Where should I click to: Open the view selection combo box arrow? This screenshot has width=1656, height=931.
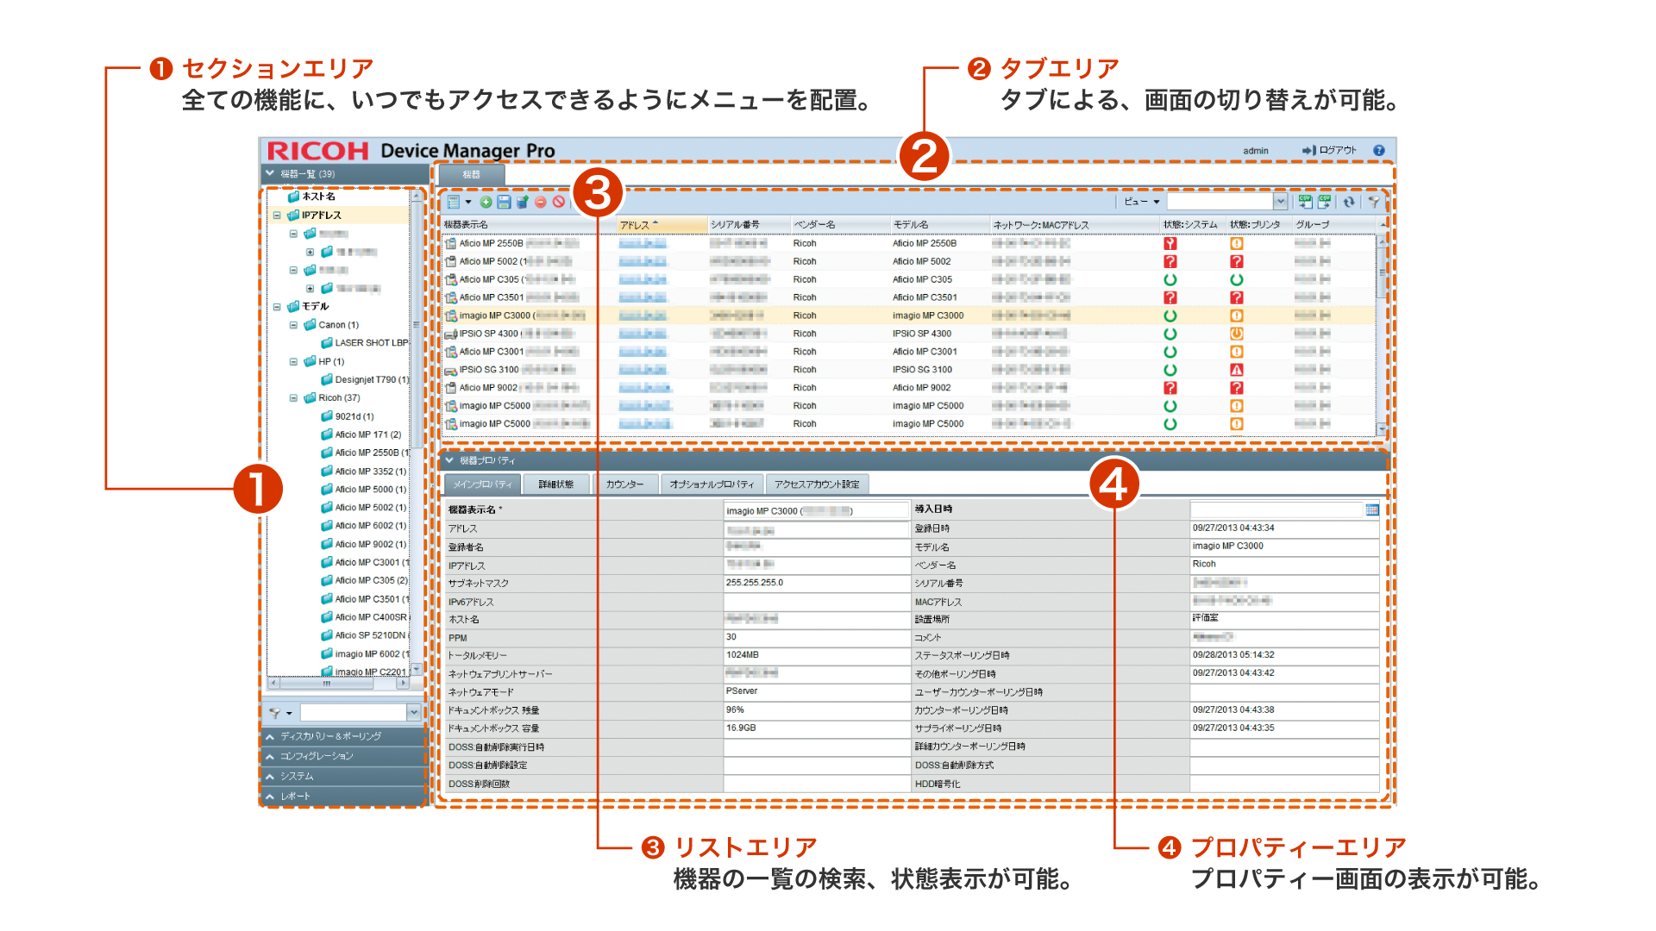(x=1281, y=202)
